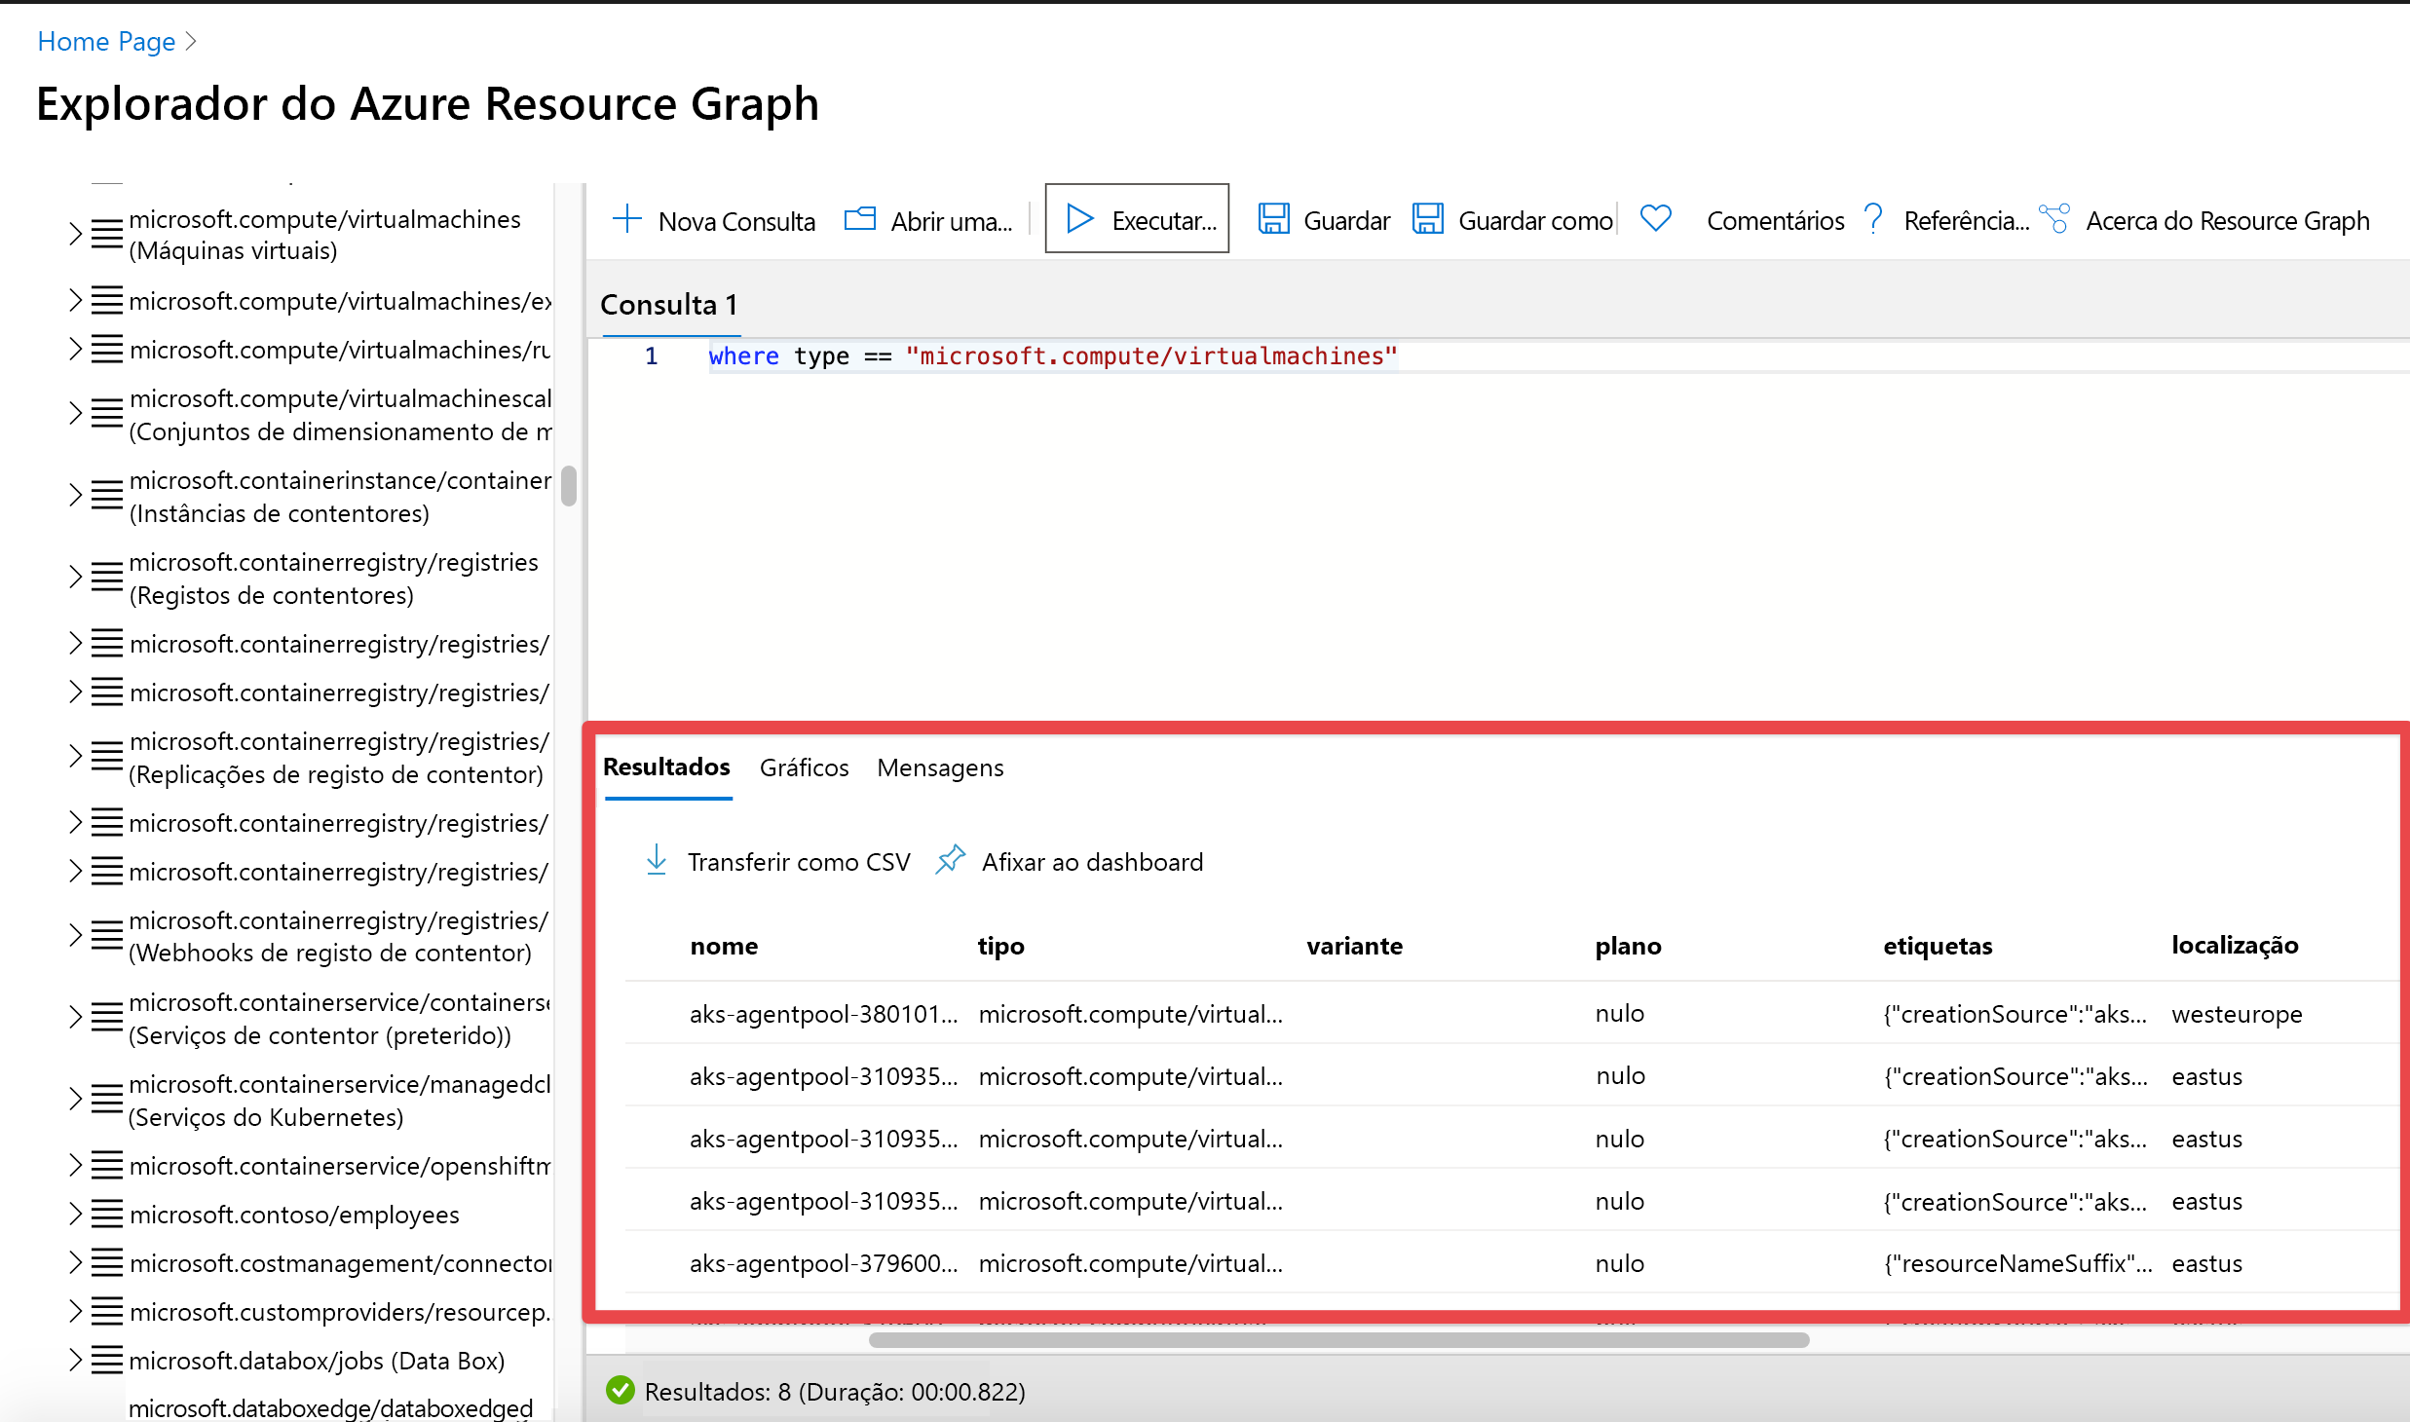Pin results with Afixar ao dashboard
This screenshot has width=2410, height=1422.
coord(1070,862)
